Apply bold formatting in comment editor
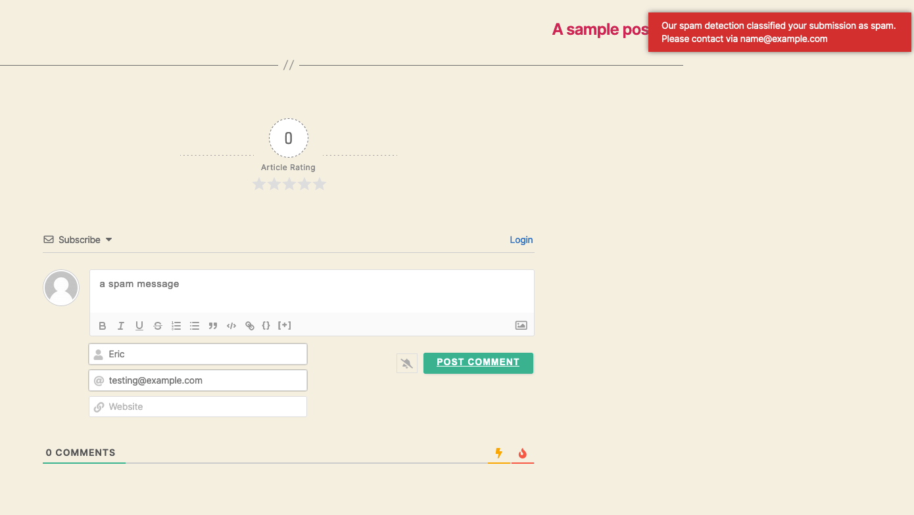 pos(103,326)
